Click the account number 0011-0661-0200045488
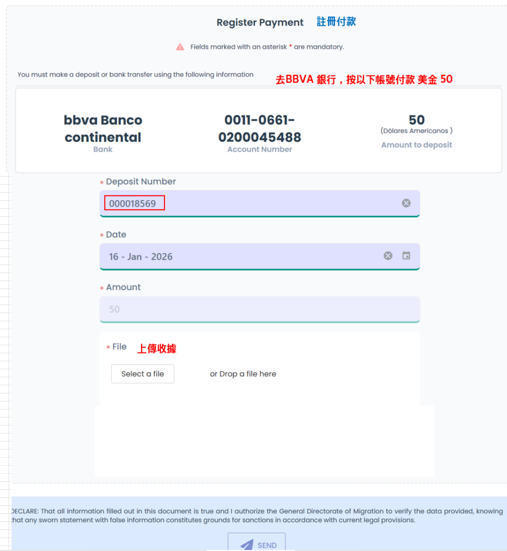507x551 pixels. pos(260,129)
